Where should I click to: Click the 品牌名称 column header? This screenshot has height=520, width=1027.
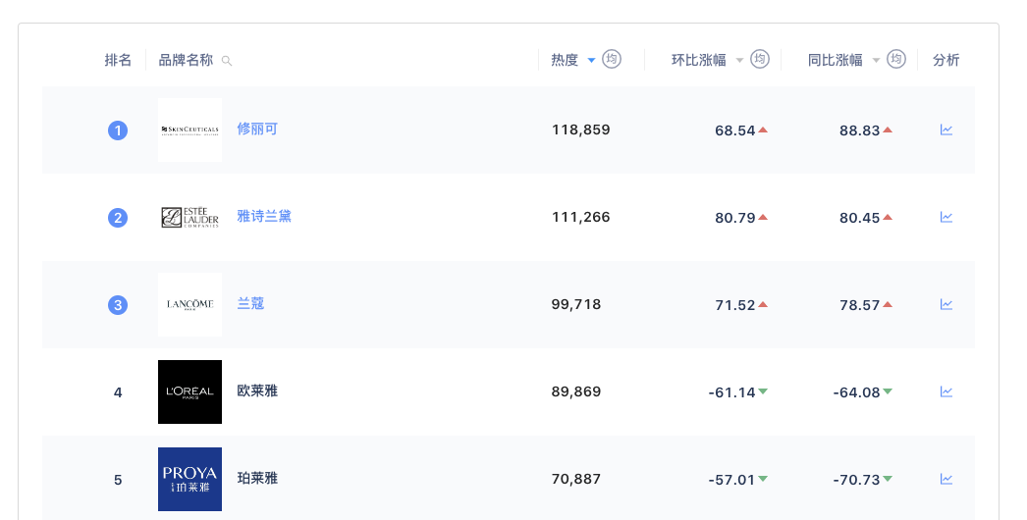(x=186, y=60)
